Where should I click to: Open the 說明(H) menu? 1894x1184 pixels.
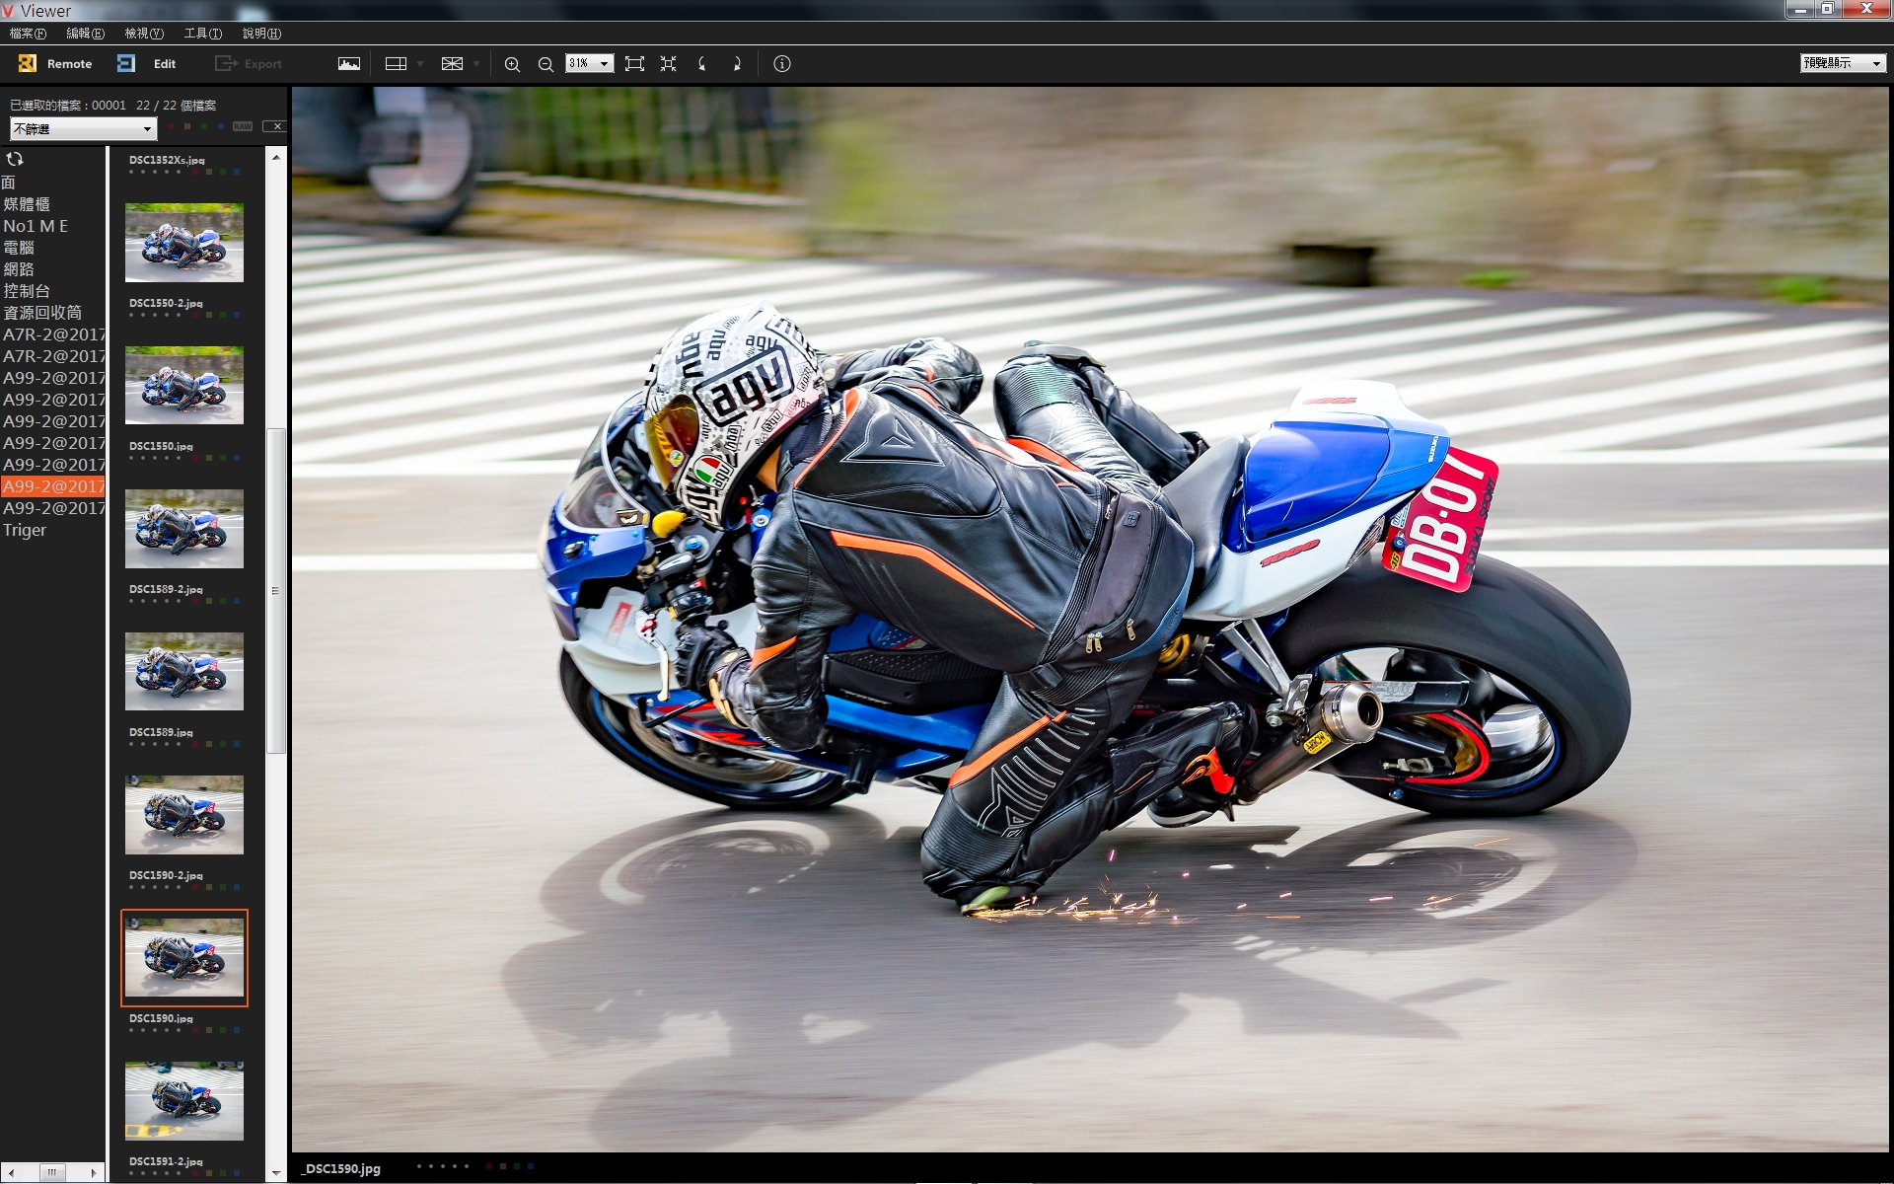coord(261,34)
